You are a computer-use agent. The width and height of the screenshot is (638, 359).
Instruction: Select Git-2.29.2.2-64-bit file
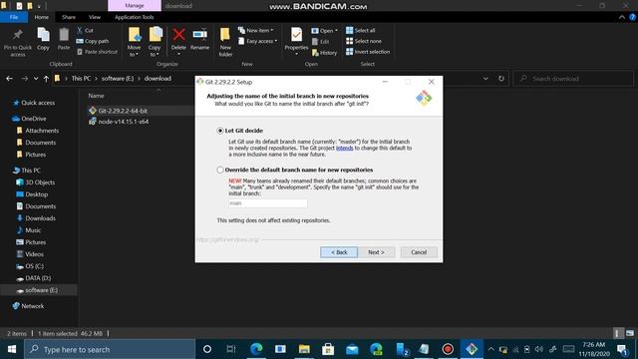123,111
